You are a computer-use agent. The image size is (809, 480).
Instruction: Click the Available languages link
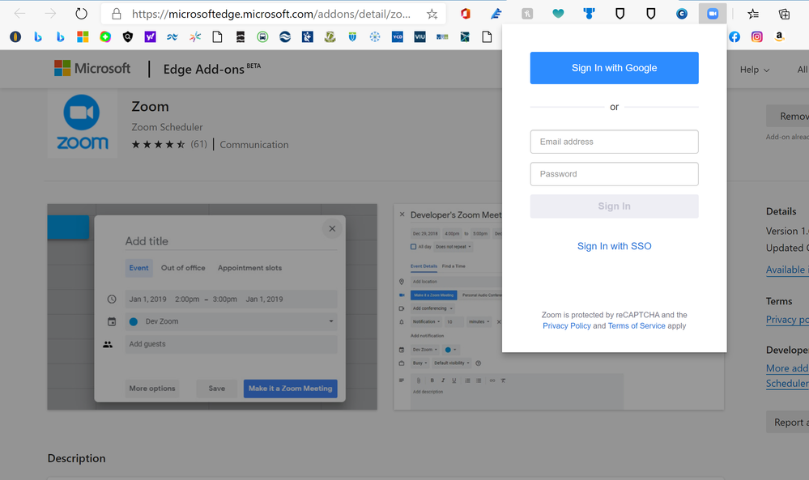(x=787, y=270)
